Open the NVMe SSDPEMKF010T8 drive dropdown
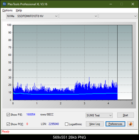The width and height of the screenshot is (139, 140). [32, 16]
